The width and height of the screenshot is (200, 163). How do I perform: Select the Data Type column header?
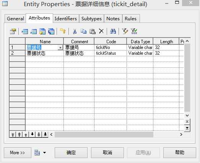tap(140, 41)
